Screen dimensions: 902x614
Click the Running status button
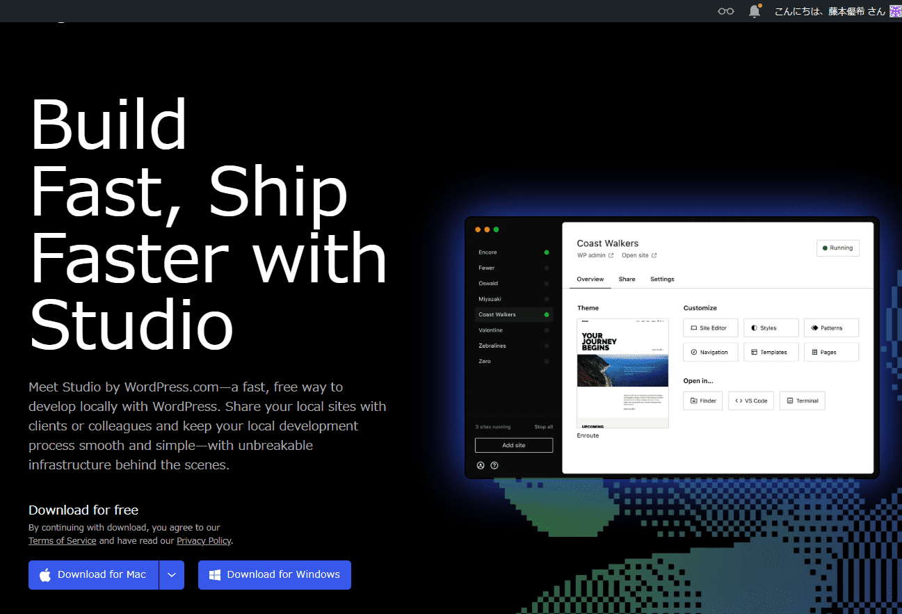tap(837, 248)
